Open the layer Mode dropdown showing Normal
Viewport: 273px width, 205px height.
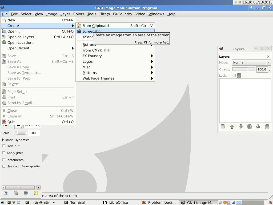point(251,62)
